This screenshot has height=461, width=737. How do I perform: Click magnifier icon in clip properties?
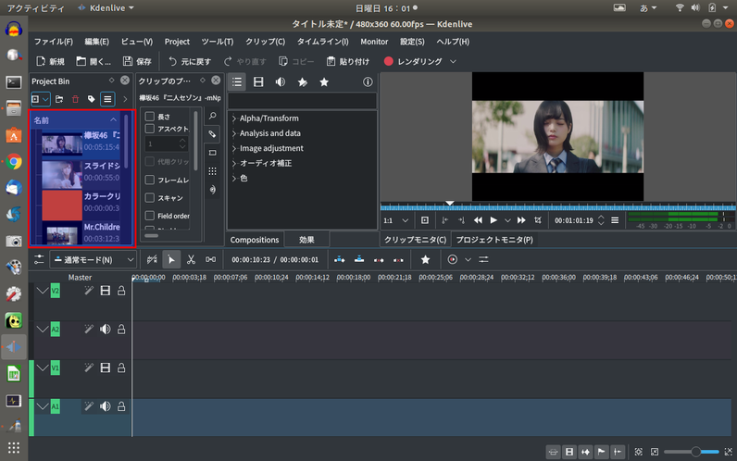tap(212, 116)
